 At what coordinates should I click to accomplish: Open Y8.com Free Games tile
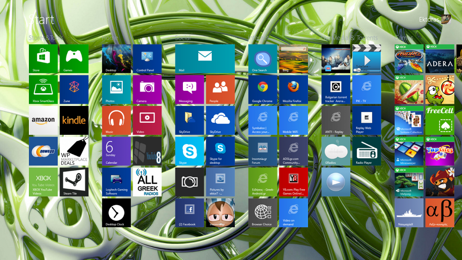pos(293,182)
